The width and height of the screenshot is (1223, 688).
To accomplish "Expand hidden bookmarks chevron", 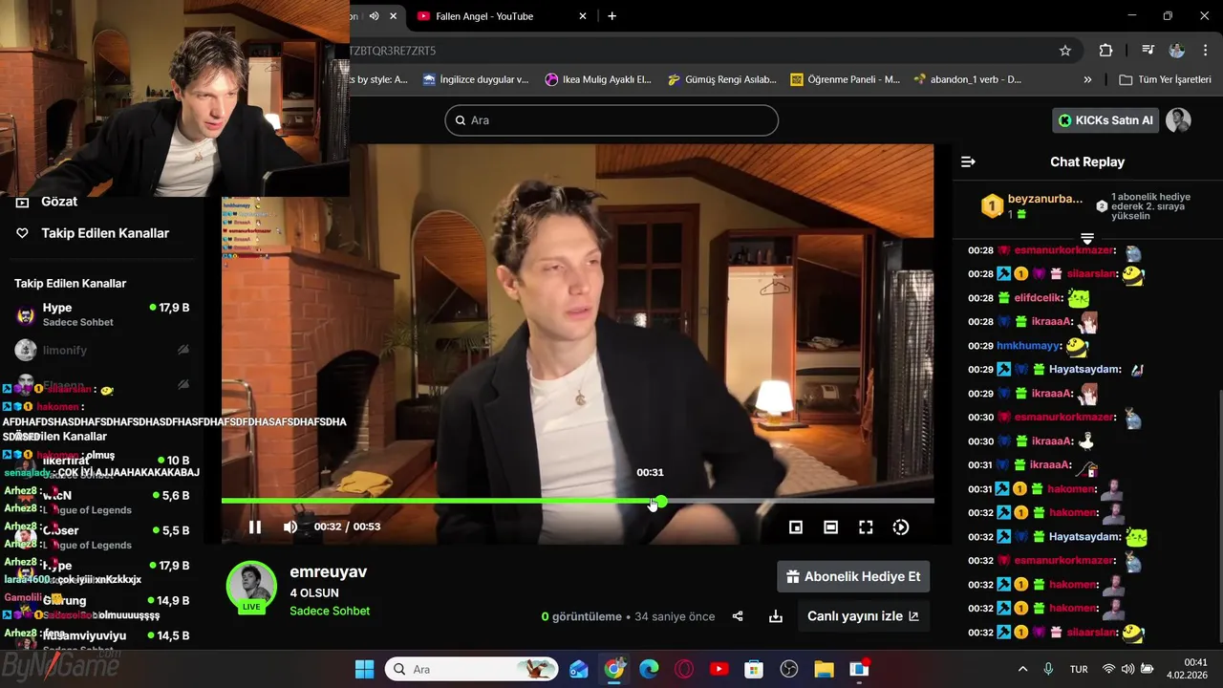I will 1087,79.
